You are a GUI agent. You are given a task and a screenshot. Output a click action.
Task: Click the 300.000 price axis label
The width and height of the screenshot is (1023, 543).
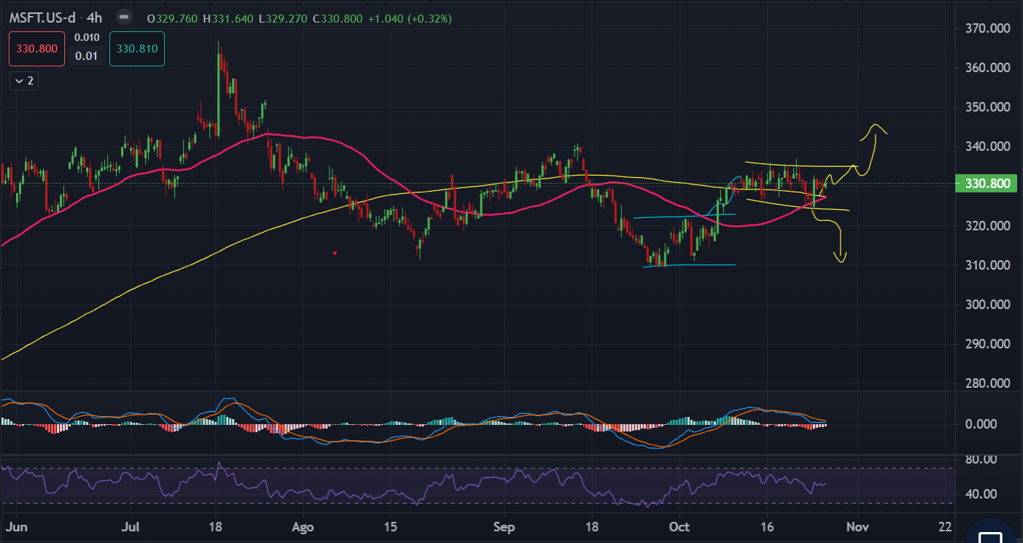(989, 305)
